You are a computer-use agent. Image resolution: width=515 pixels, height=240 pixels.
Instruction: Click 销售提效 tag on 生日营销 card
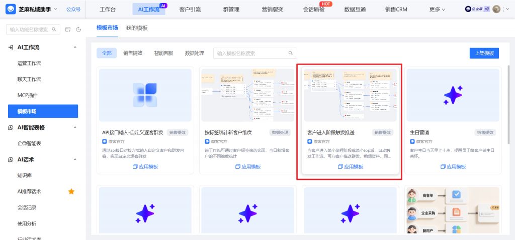pos(485,133)
